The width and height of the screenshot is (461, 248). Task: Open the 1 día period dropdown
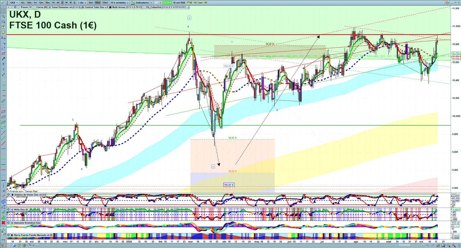pyautogui.click(x=82, y=3)
